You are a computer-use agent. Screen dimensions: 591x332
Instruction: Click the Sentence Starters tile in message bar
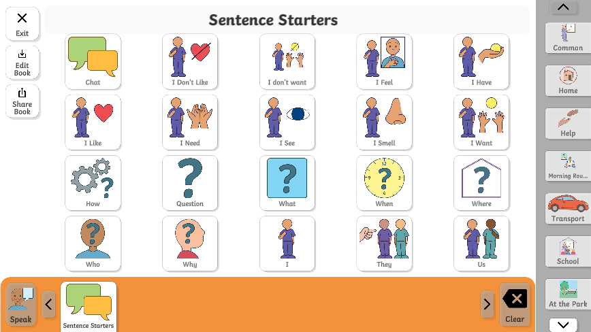[x=89, y=306]
